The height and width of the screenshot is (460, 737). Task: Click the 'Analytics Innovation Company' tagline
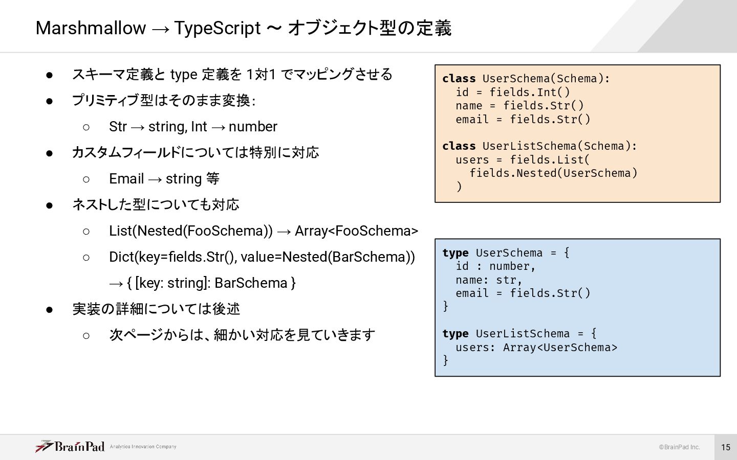(143, 447)
